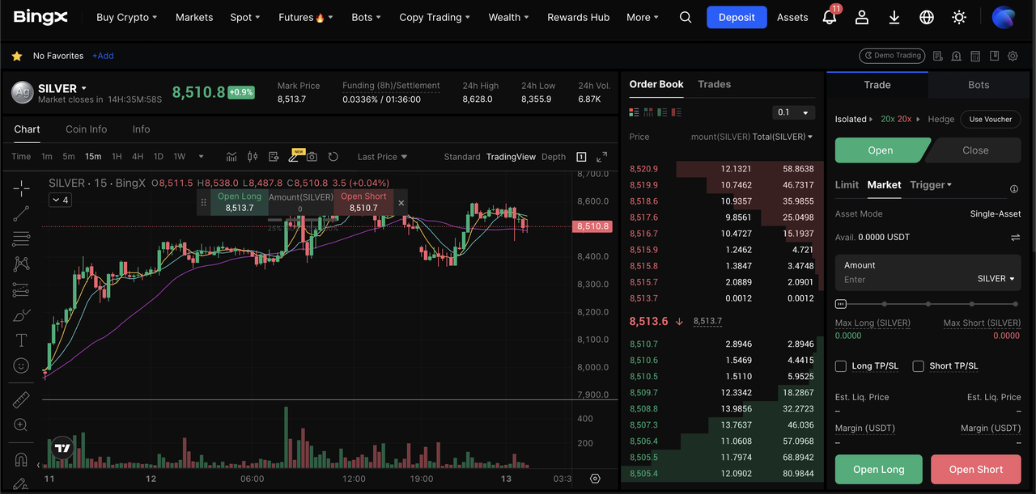The image size is (1036, 494).
Task: Open the language globe icon
Action: [x=927, y=17]
